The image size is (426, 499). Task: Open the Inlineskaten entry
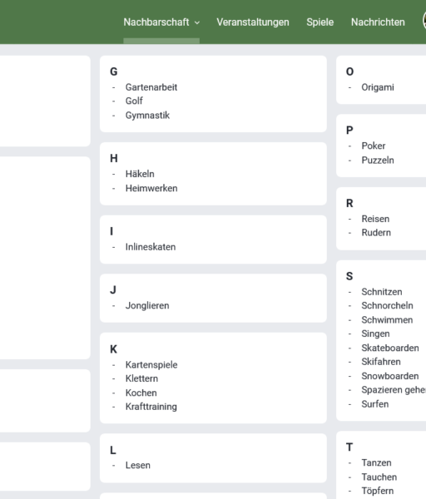(x=151, y=247)
